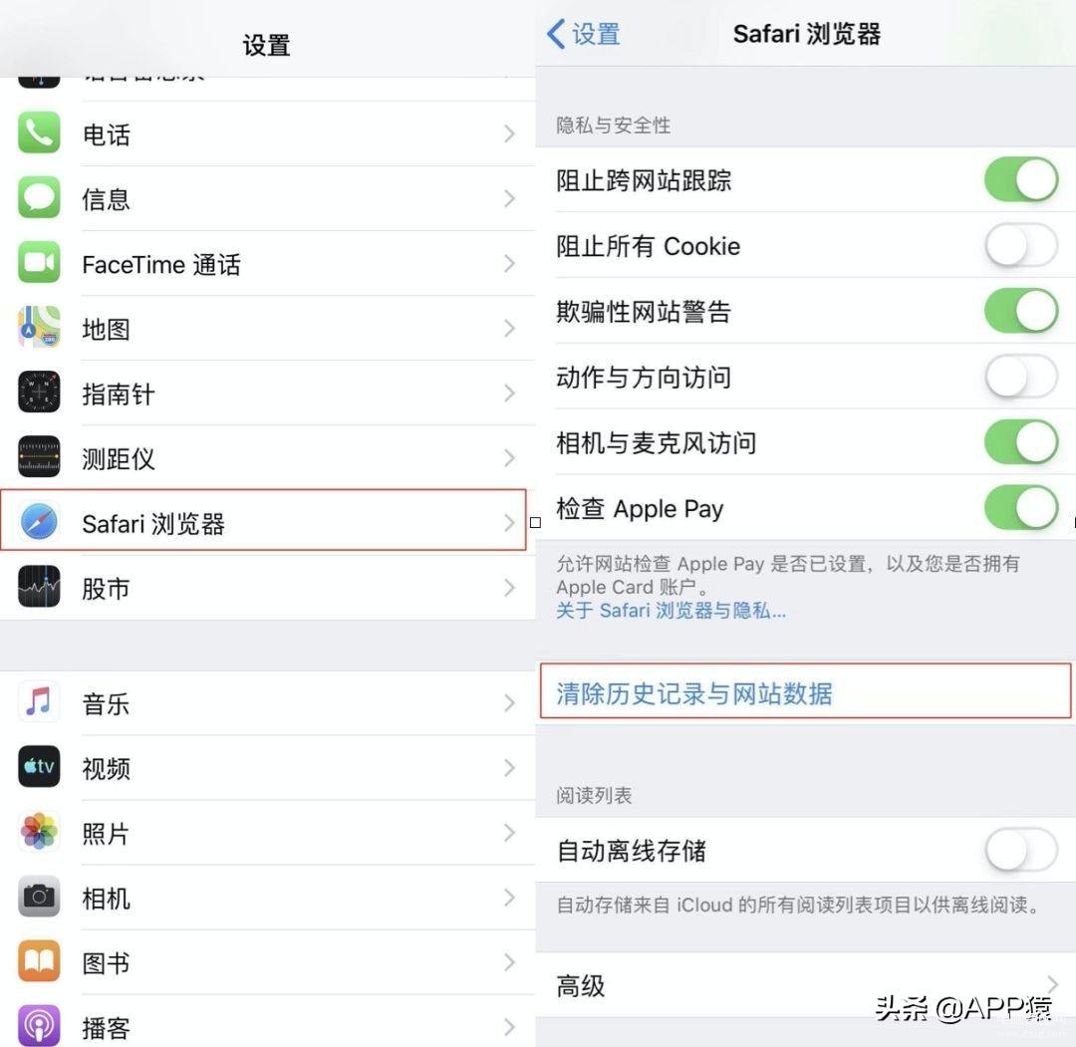Expand the 高级 row chevron
The width and height of the screenshot is (1076, 1047).
pos(1052,984)
